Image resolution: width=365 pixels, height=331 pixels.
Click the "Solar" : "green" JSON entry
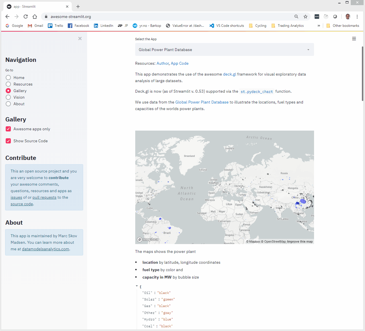point(158,299)
